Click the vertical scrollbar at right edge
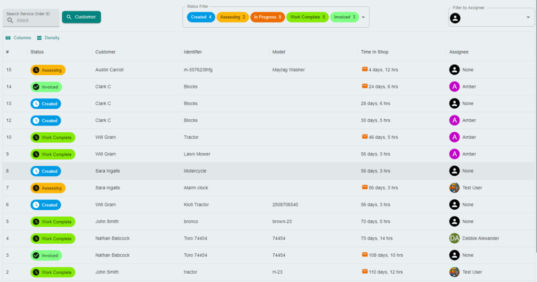 pyautogui.click(x=535, y=127)
